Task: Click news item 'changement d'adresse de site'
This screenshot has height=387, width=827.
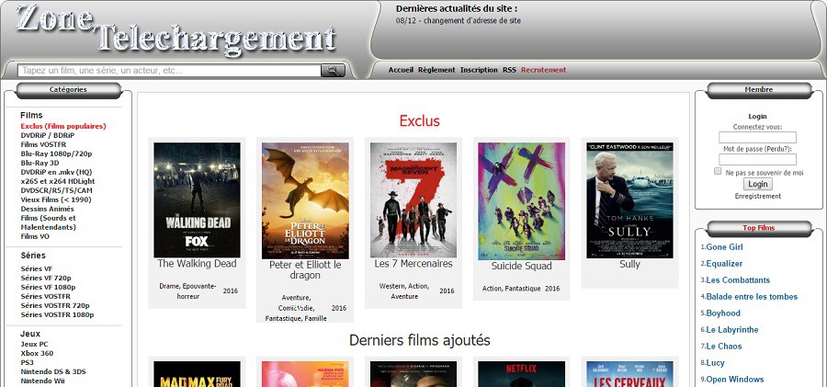Action: (x=472, y=21)
